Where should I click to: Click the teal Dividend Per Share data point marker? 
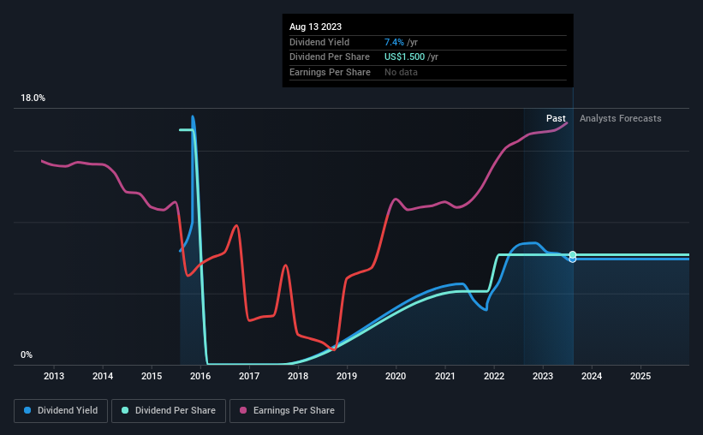pyautogui.click(x=573, y=254)
